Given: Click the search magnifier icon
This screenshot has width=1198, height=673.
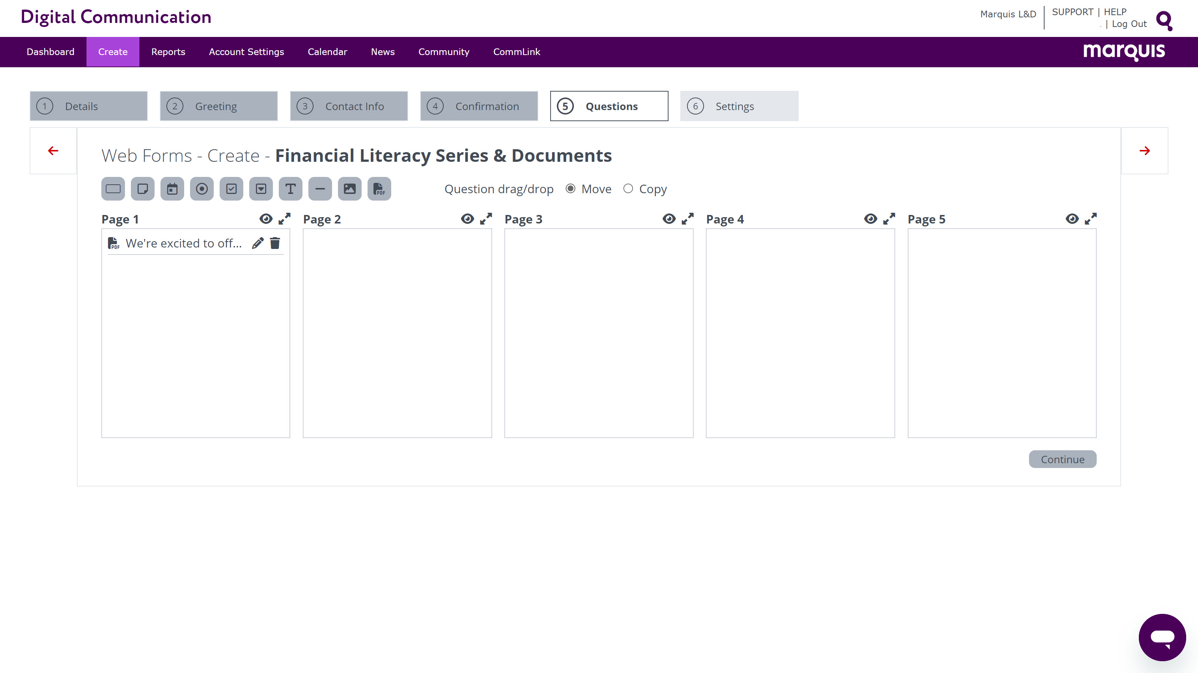Looking at the screenshot, I should pos(1164,21).
